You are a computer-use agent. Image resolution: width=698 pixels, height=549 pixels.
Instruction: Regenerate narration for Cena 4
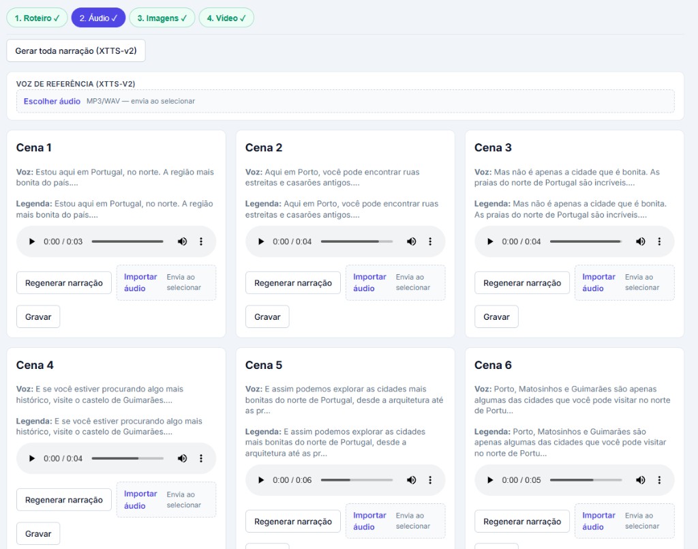[63, 500]
